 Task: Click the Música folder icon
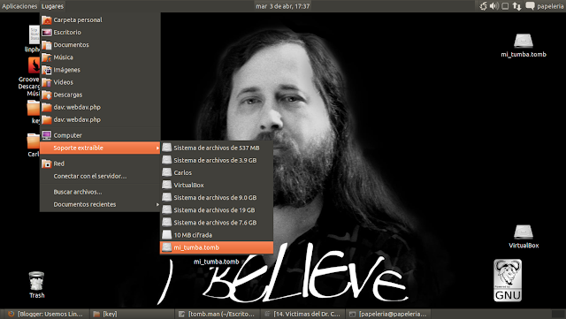coord(47,57)
